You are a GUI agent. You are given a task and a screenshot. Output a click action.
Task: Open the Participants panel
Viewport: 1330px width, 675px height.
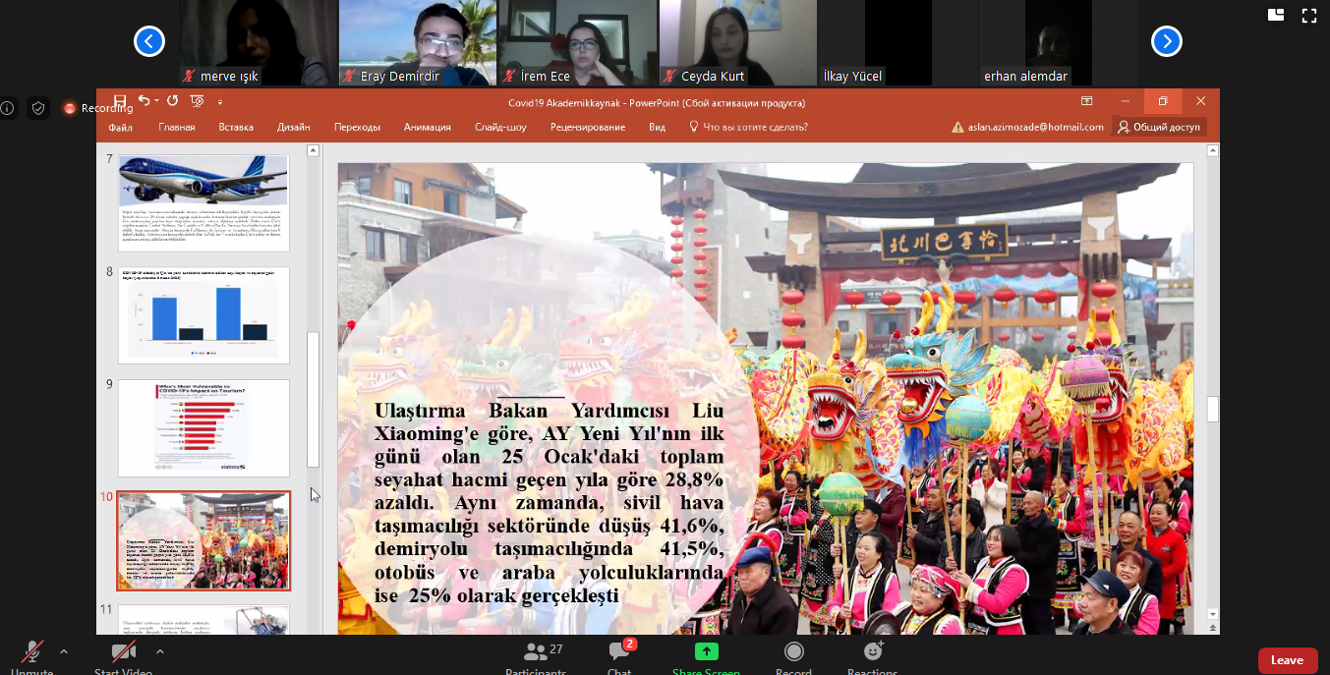(536, 653)
